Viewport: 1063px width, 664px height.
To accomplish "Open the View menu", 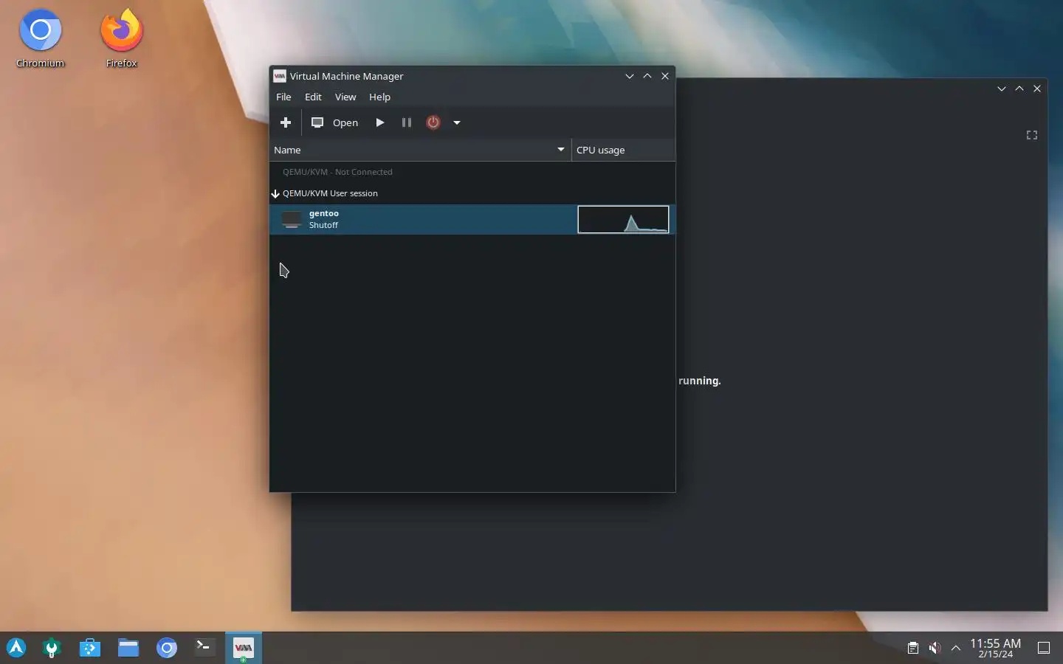I will pos(345,97).
